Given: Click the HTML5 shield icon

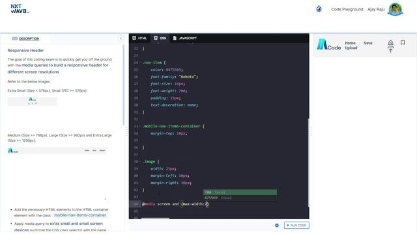Looking at the screenshot, I should tap(134, 38).
